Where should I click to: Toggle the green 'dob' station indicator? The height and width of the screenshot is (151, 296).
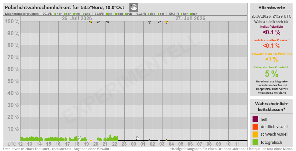[x=148, y=14]
